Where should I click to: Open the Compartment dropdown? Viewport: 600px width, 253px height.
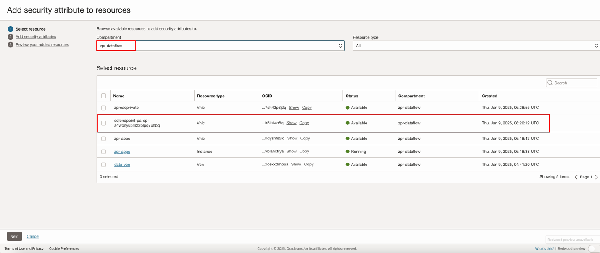[x=220, y=46]
